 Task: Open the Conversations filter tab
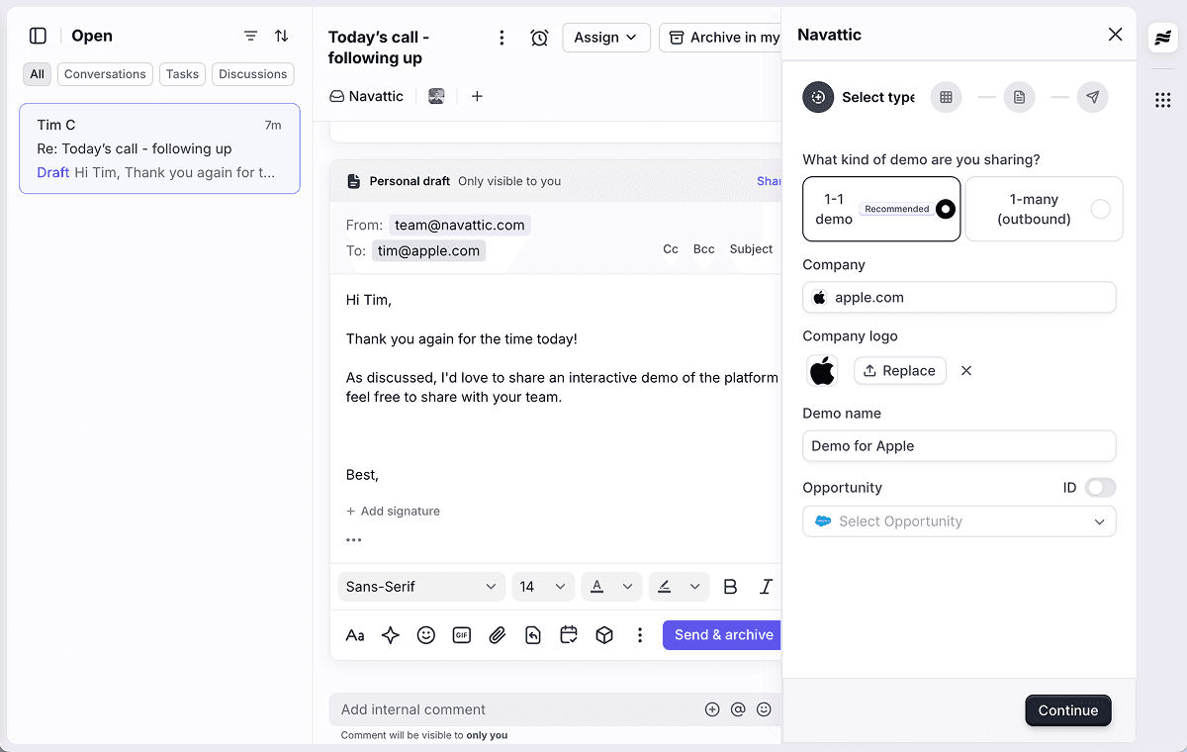104,73
